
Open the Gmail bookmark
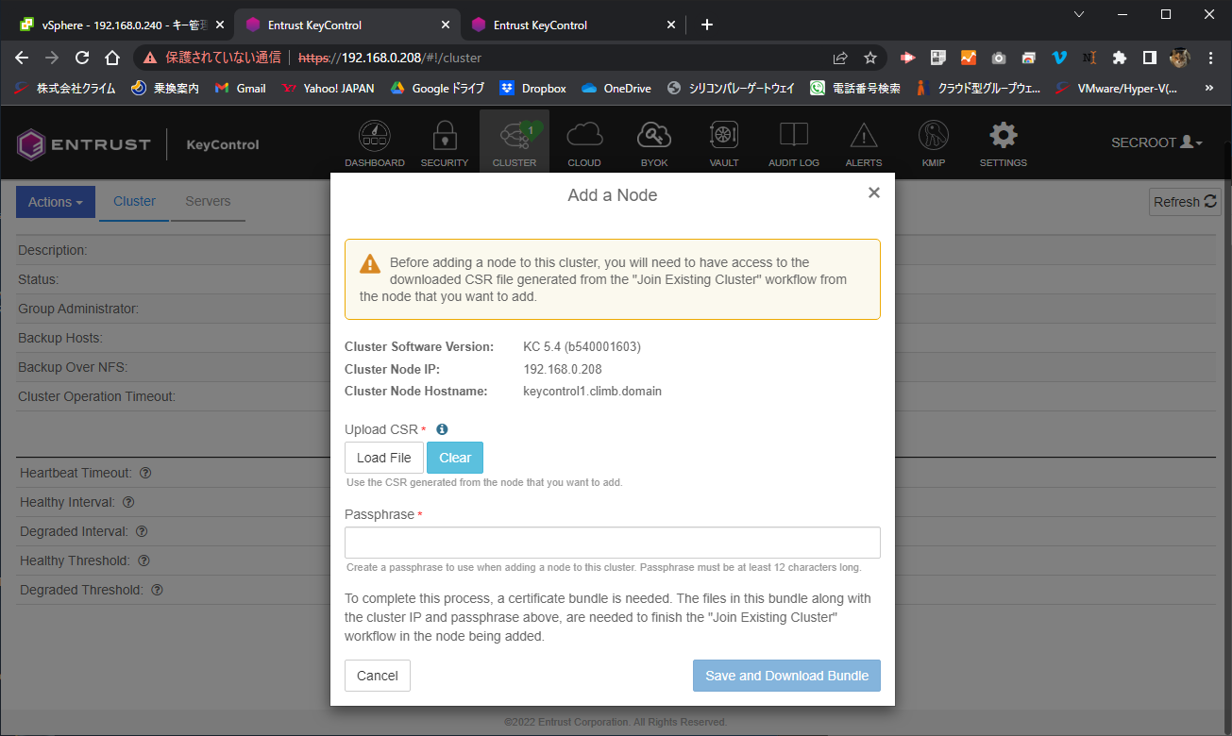click(x=241, y=88)
